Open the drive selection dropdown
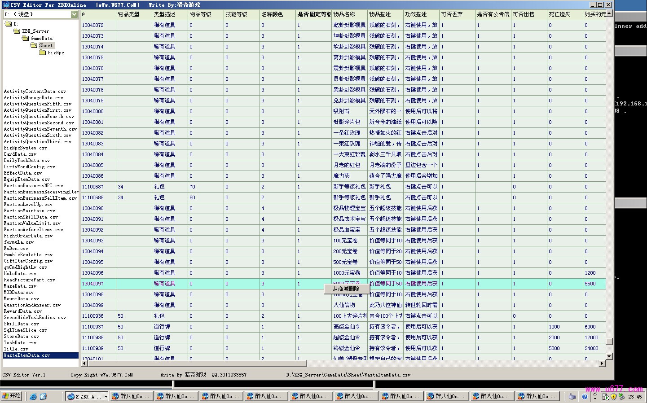 pos(74,14)
